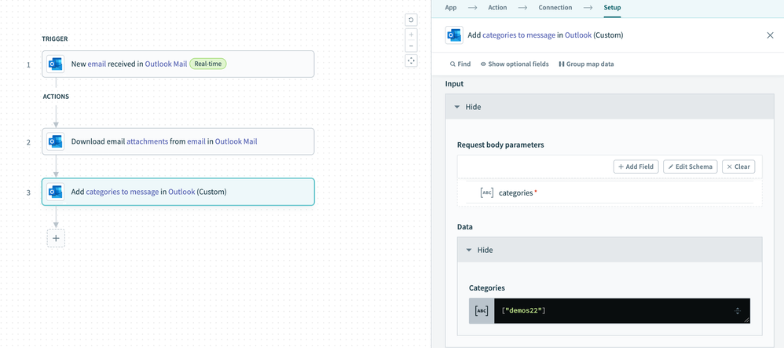
Task: Click Outlook icon on trigger step 1
Action: point(56,64)
